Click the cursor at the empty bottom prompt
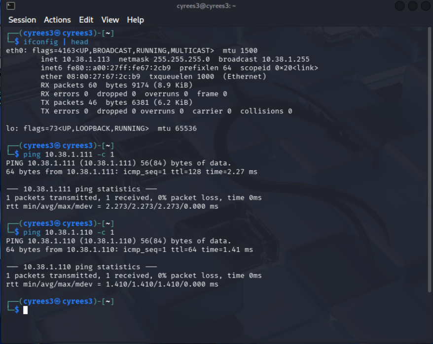Screen dimensions: 433x344 (x=25, y=310)
